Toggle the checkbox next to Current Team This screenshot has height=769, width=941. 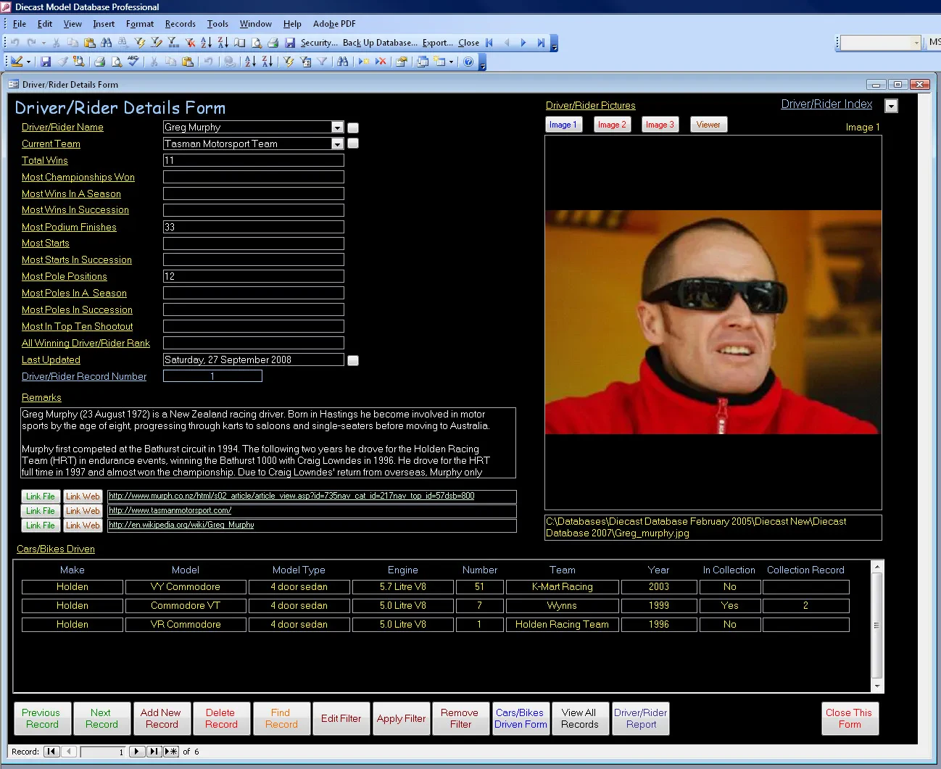point(353,144)
